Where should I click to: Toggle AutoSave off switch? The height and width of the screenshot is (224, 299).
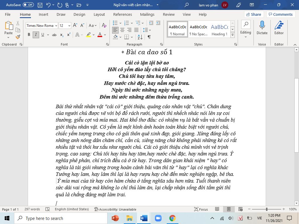point(28,5)
